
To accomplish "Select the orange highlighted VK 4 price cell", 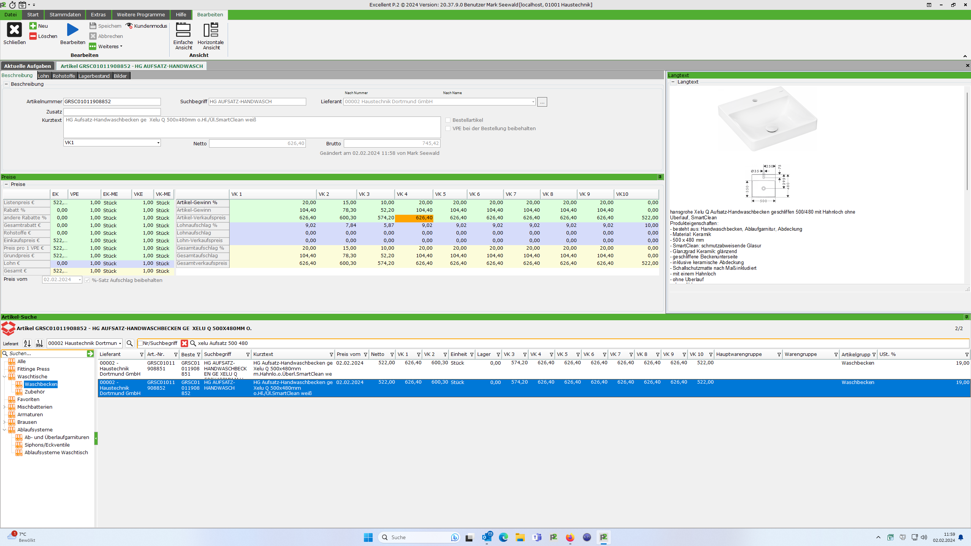I will [414, 218].
